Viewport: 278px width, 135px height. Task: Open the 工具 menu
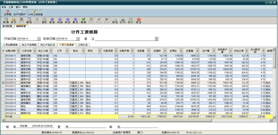coord(11,7)
